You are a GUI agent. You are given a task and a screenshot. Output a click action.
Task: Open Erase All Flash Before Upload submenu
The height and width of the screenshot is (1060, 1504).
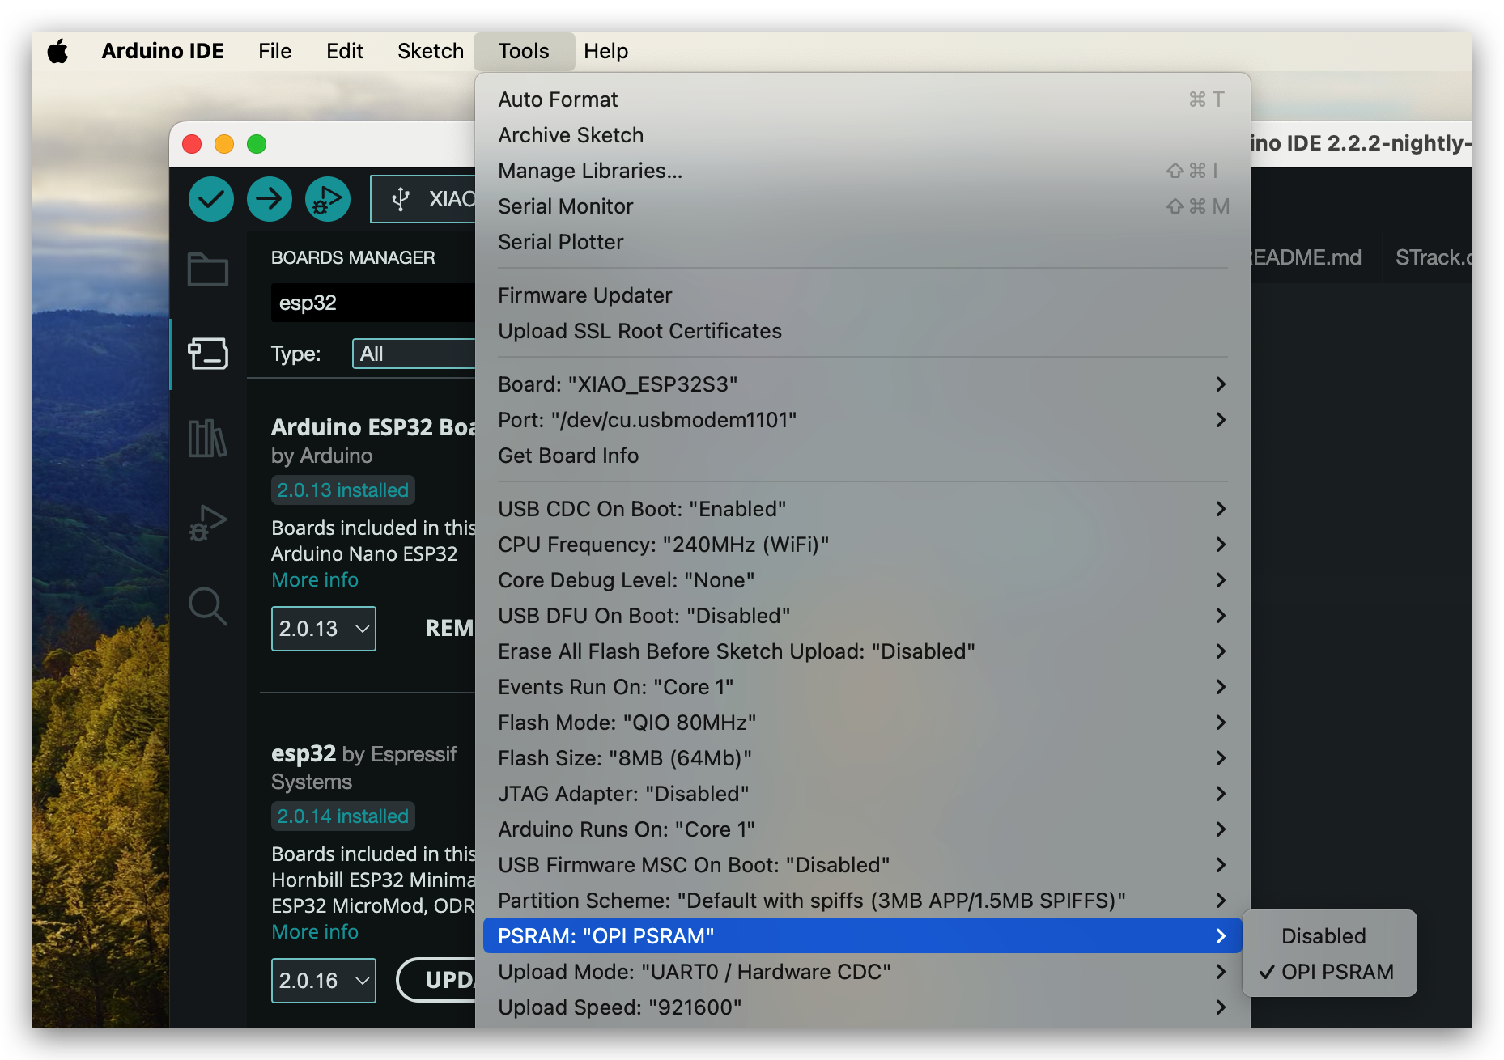(x=862, y=651)
